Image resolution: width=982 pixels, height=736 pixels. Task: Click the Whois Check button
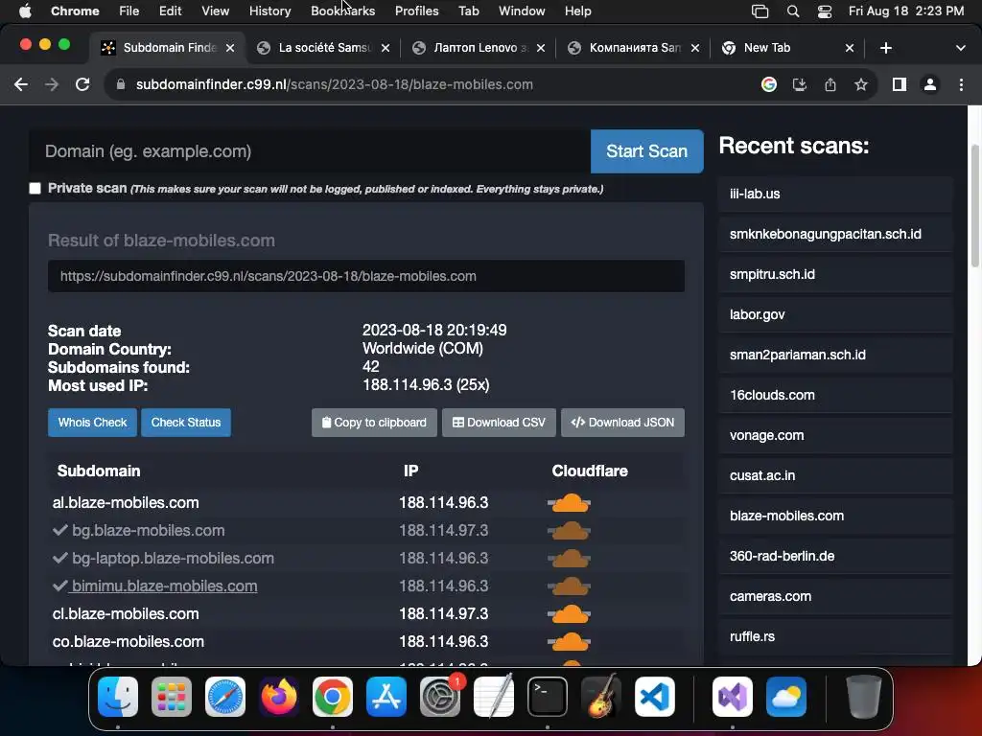[93, 423]
